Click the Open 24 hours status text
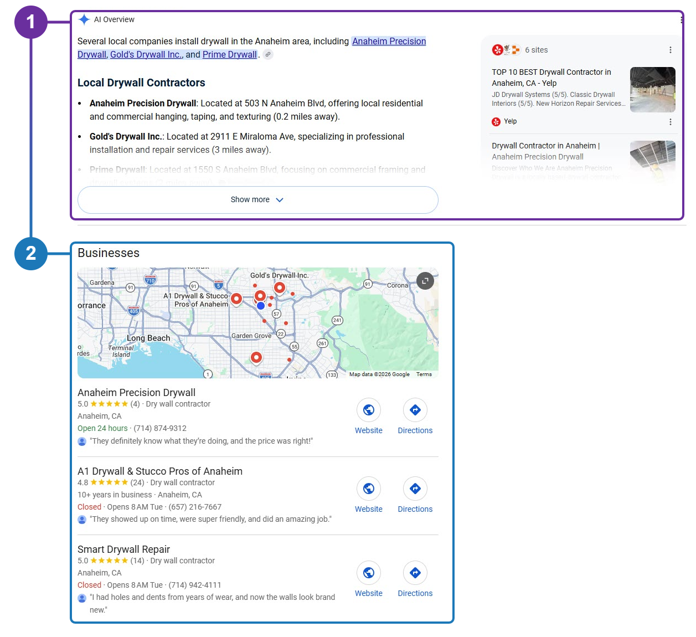Image resolution: width=696 pixels, height=637 pixels. 102,428
